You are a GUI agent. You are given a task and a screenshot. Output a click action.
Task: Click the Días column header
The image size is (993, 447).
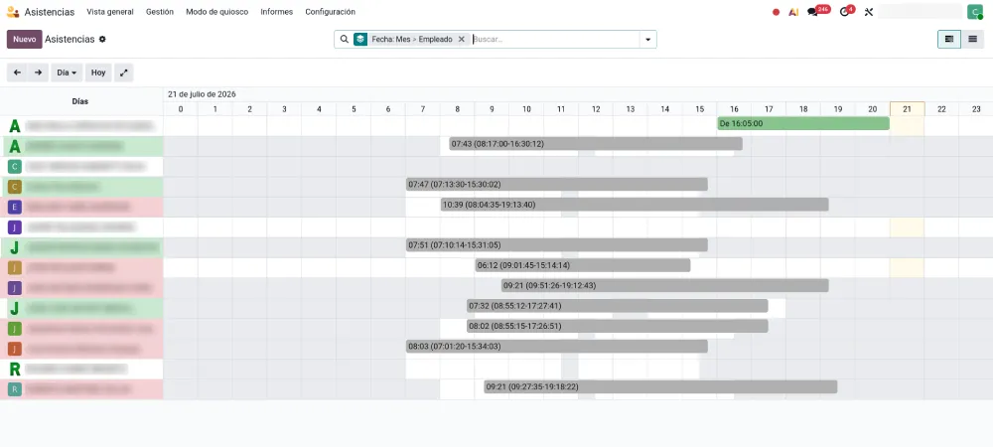(80, 101)
